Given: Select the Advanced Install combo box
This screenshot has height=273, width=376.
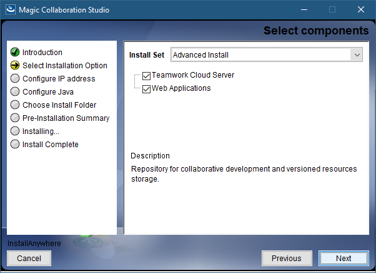Looking at the screenshot, I should 261,55.
